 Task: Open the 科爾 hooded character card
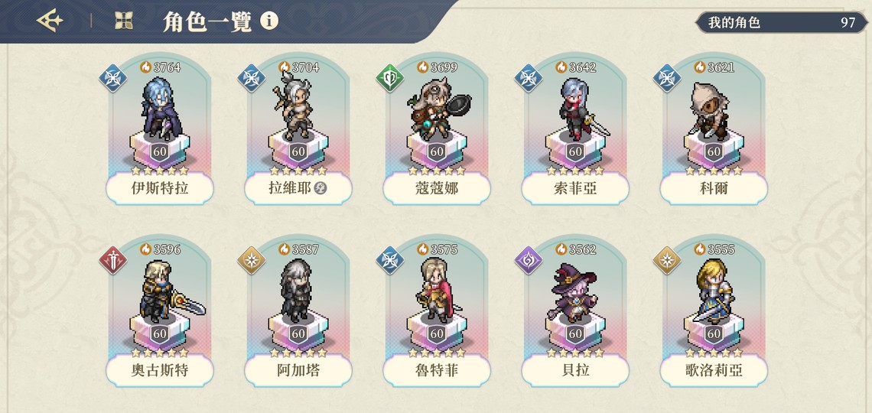(714, 129)
